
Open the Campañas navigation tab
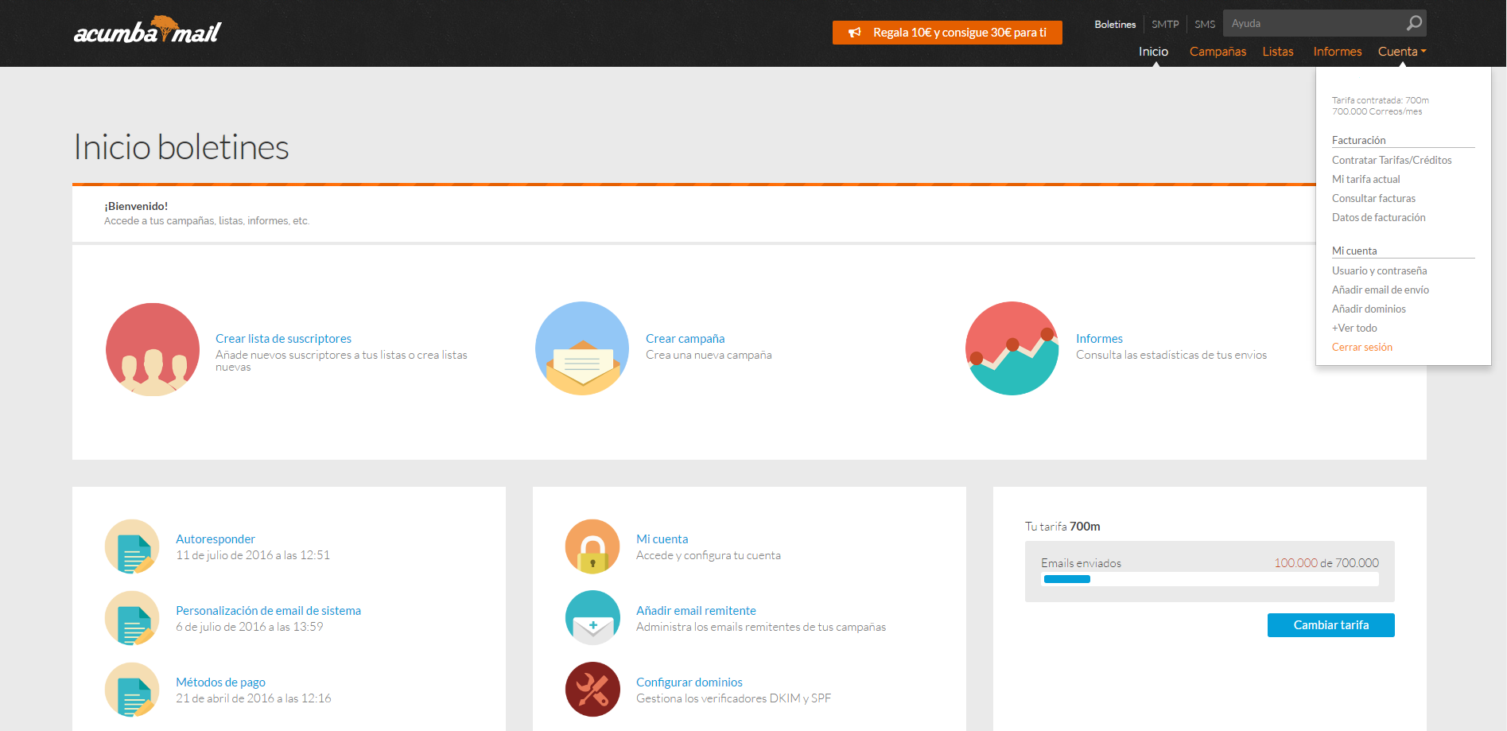coord(1218,52)
